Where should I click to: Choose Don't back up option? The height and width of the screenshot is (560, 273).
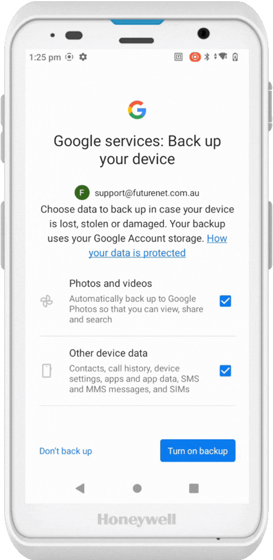coord(65,451)
